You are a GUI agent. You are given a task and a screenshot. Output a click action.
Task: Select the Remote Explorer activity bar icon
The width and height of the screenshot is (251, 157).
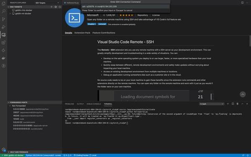[x=3, y=35]
